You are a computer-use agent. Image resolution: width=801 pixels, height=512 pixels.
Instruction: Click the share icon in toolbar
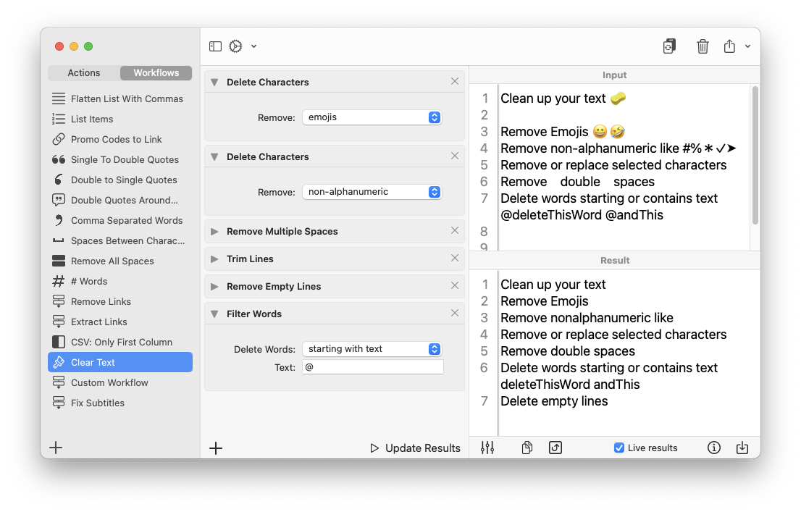click(x=729, y=46)
